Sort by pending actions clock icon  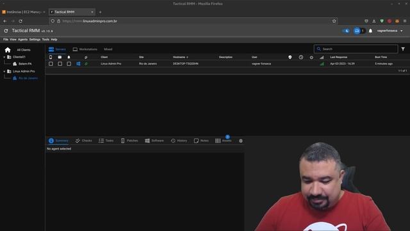pyautogui.click(x=301, y=57)
